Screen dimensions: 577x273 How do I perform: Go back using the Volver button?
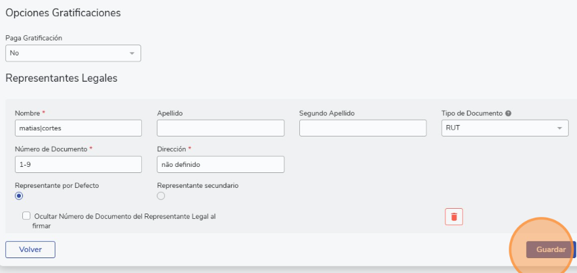(x=30, y=249)
